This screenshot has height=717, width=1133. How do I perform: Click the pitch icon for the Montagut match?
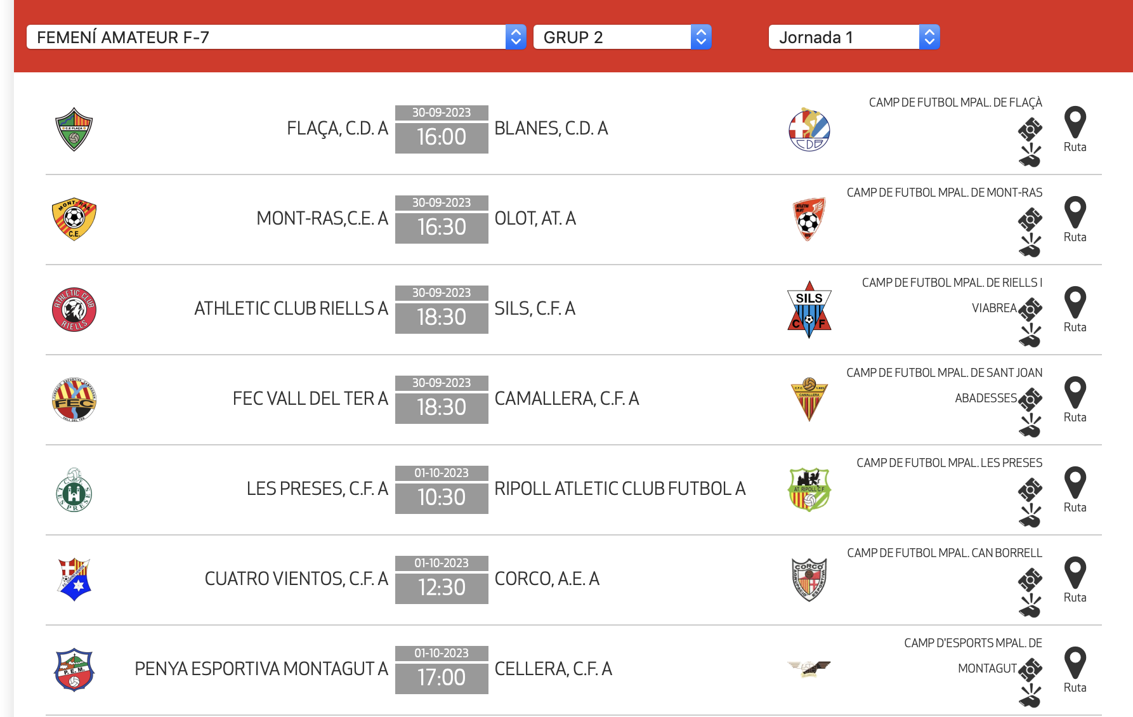1030,669
